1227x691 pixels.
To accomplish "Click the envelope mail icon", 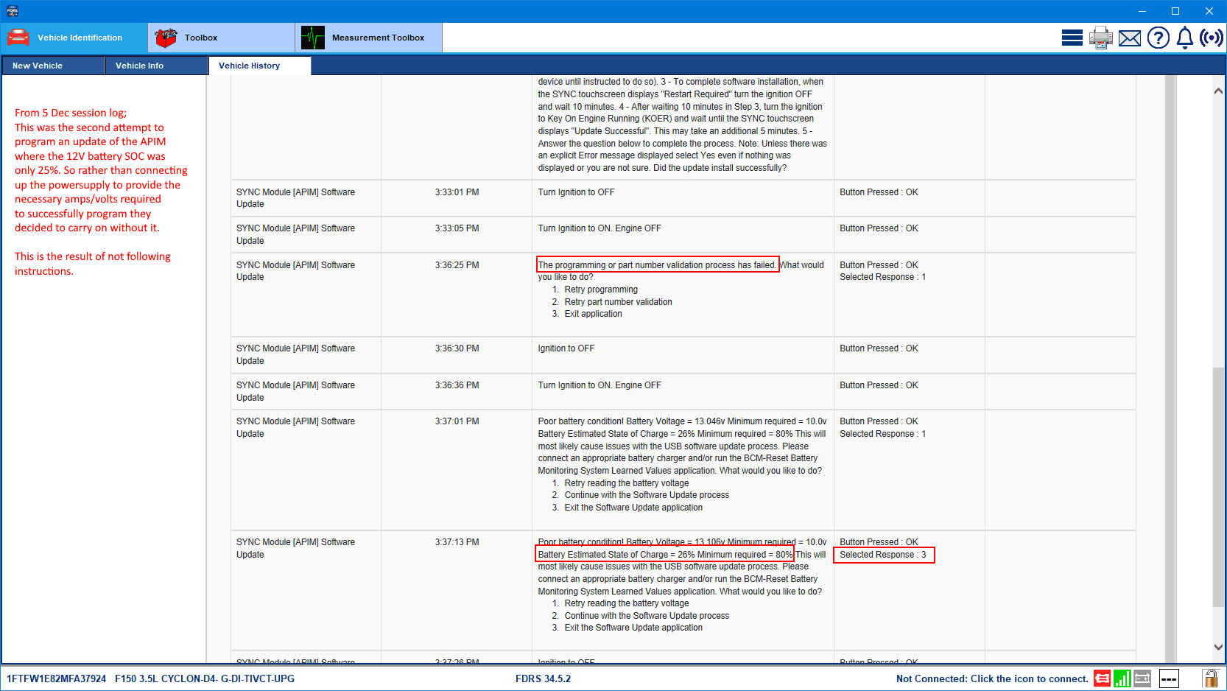I will 1129,38.
